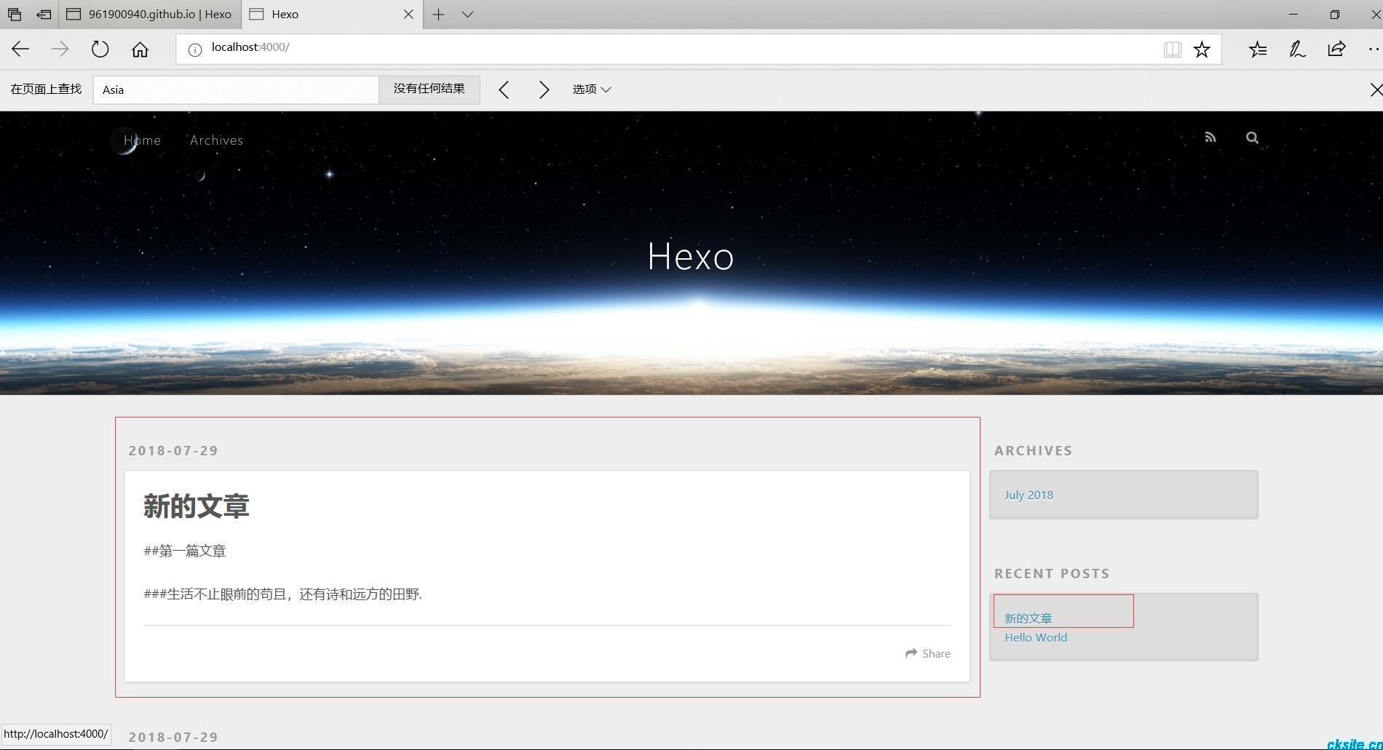Open Add notes pen icon
This screenshot has width=1383, height=750.
pos(1297,49)
